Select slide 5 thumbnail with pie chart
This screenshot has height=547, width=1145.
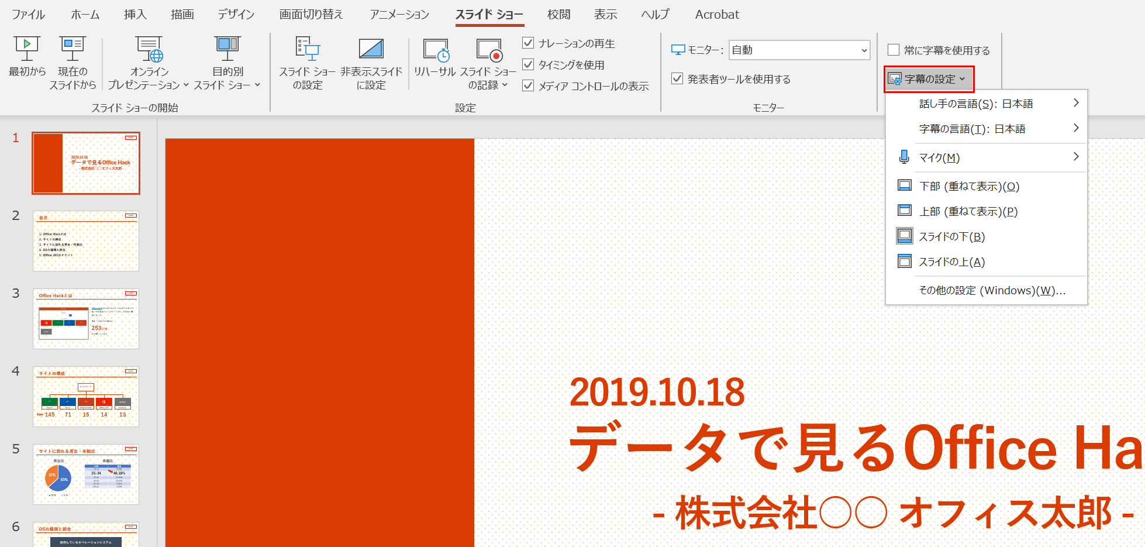[86, 474]
